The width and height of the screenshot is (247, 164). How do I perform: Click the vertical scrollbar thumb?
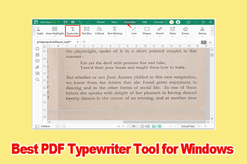[x=212, y=55]
